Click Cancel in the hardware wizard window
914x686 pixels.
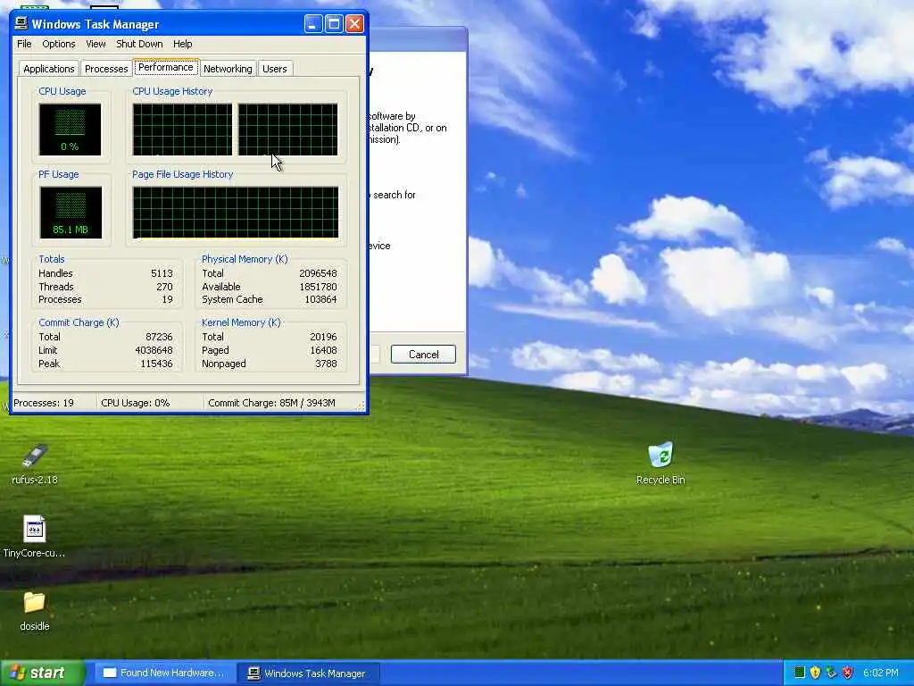click(423, 354)
